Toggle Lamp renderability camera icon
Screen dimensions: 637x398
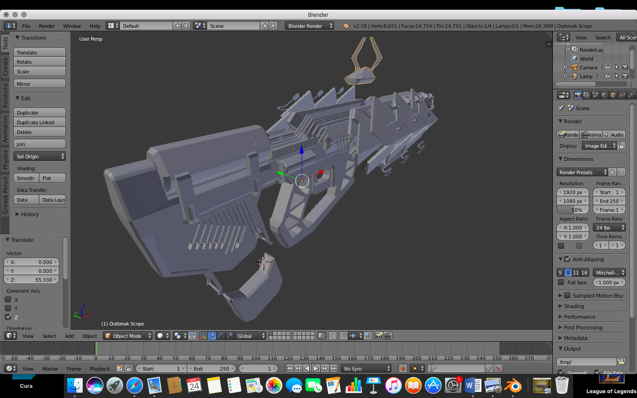[x=625, y=76]
